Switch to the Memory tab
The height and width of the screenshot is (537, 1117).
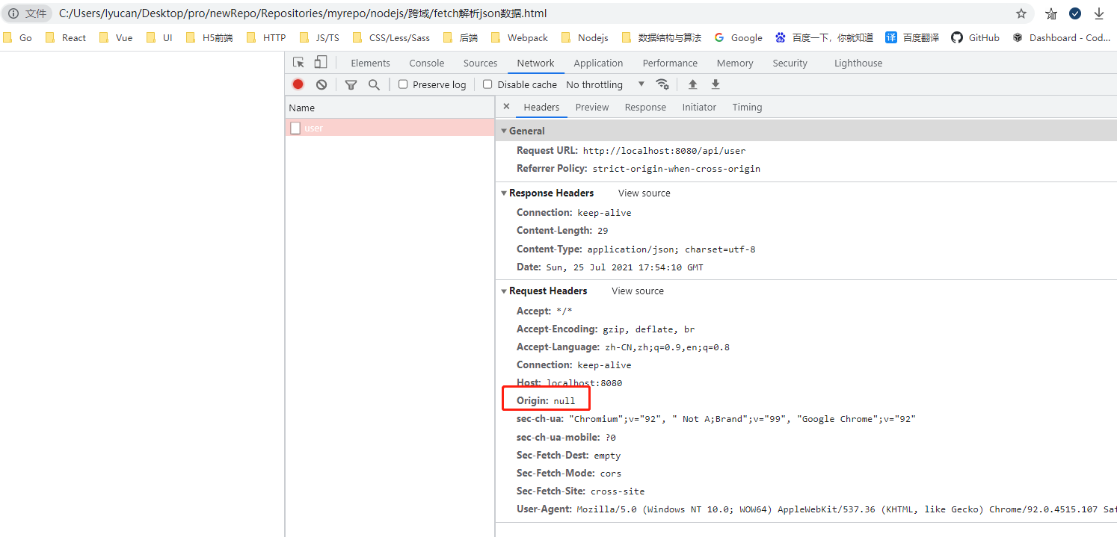(734, 63)
